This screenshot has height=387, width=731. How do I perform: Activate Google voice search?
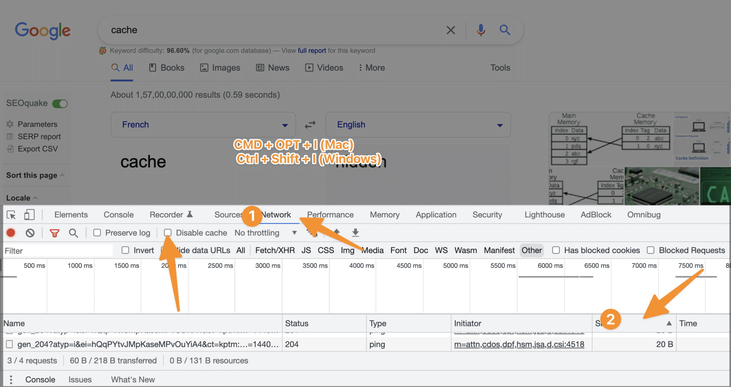(x=480, y=30)
